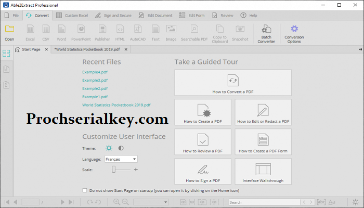Click the zoom out magnifier

(x=125, y=202)
